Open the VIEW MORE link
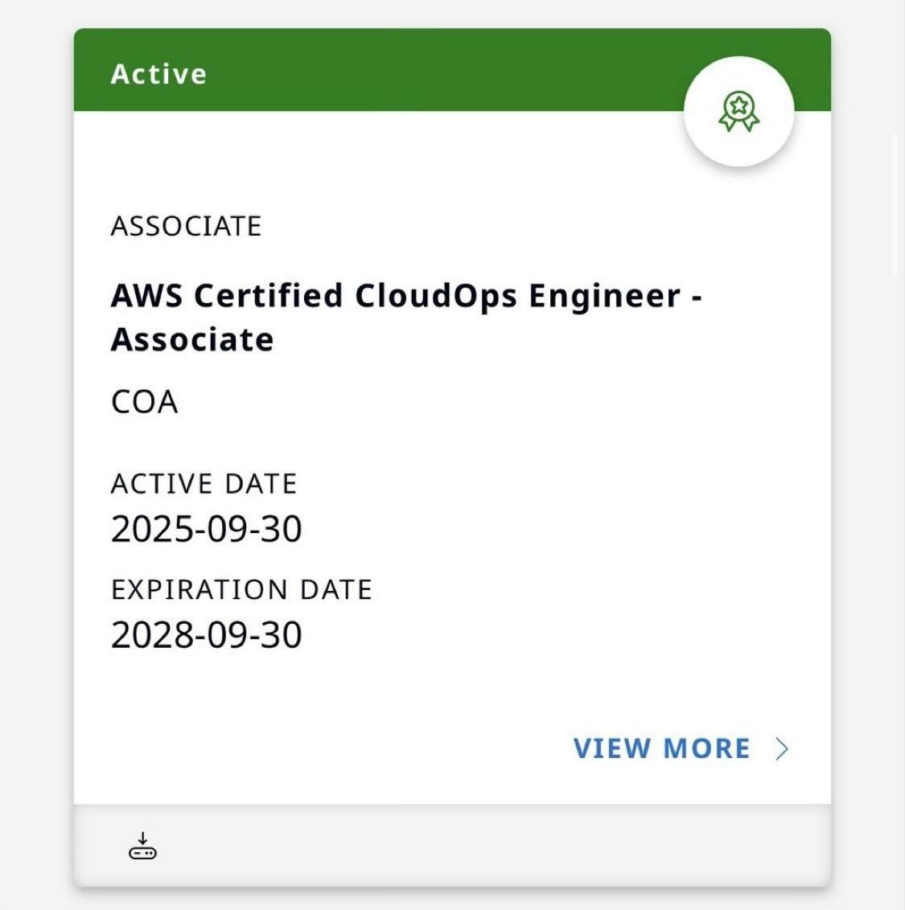The height and width of the screenshot is (910, 905). (661, 748)
